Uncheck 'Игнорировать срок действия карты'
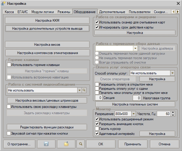Viewport: 182px width, 151px height. (97, 27)
